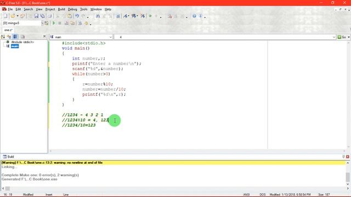The height and width of the screenshot is (197, 351).
Task: Click the Undo arrow icon
Action: (x=77, y=16)
